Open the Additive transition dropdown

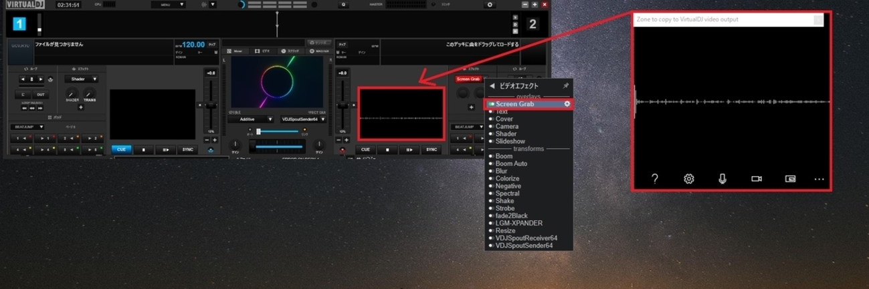pos(251,119)
